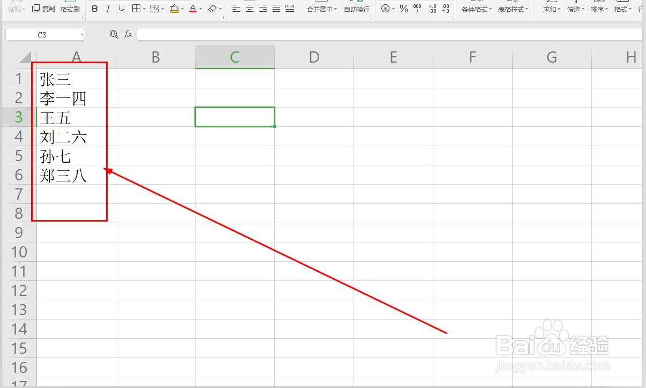Click the distributed alignment icon
The width and height of the screenshot is (646, 388).
290,9
